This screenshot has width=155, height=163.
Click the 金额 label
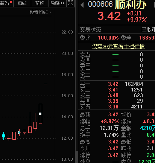tap(126, 128)
